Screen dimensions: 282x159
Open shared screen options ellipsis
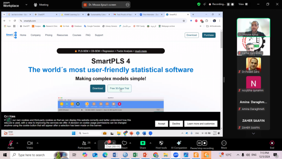tap(127, 5)
